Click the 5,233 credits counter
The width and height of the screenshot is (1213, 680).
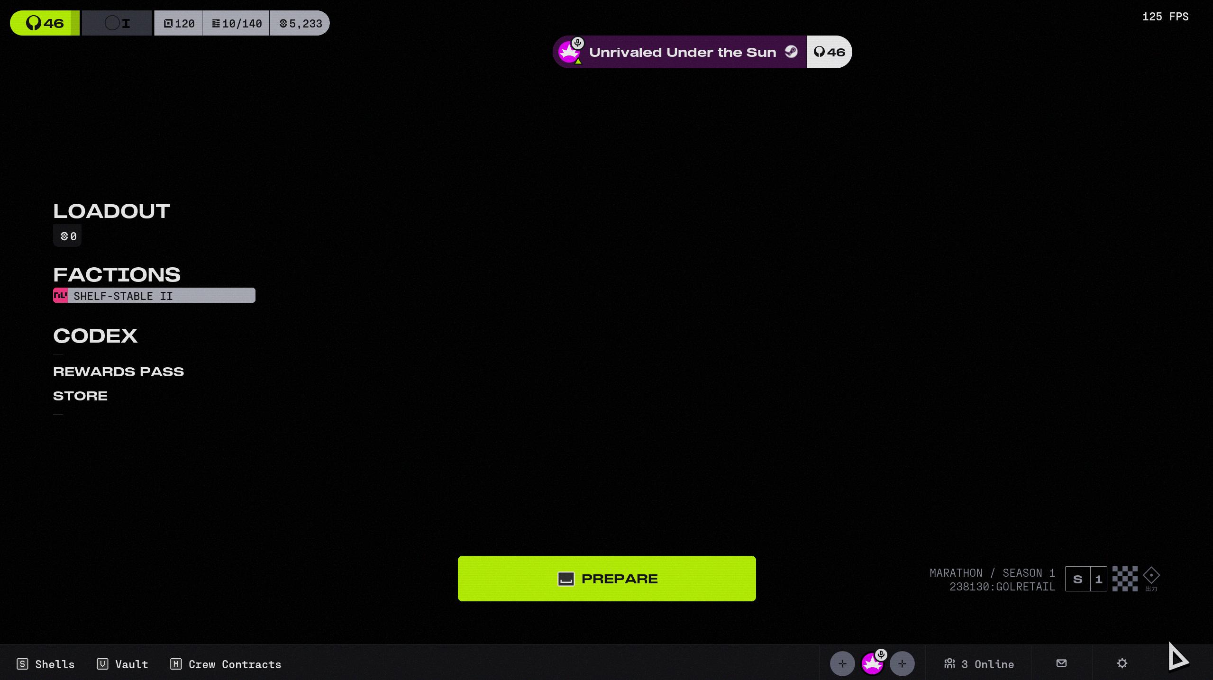(301, 23)
